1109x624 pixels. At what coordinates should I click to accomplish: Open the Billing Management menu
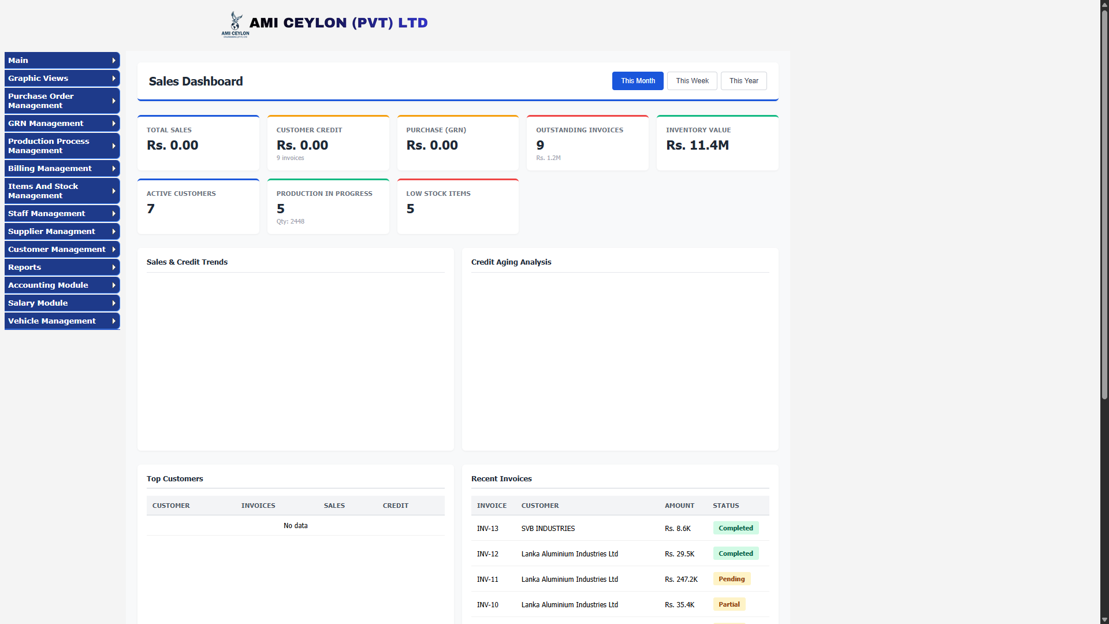(62, 169)
